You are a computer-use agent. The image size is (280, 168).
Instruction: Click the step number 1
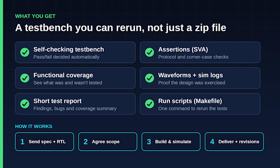[x=22, y=142]
